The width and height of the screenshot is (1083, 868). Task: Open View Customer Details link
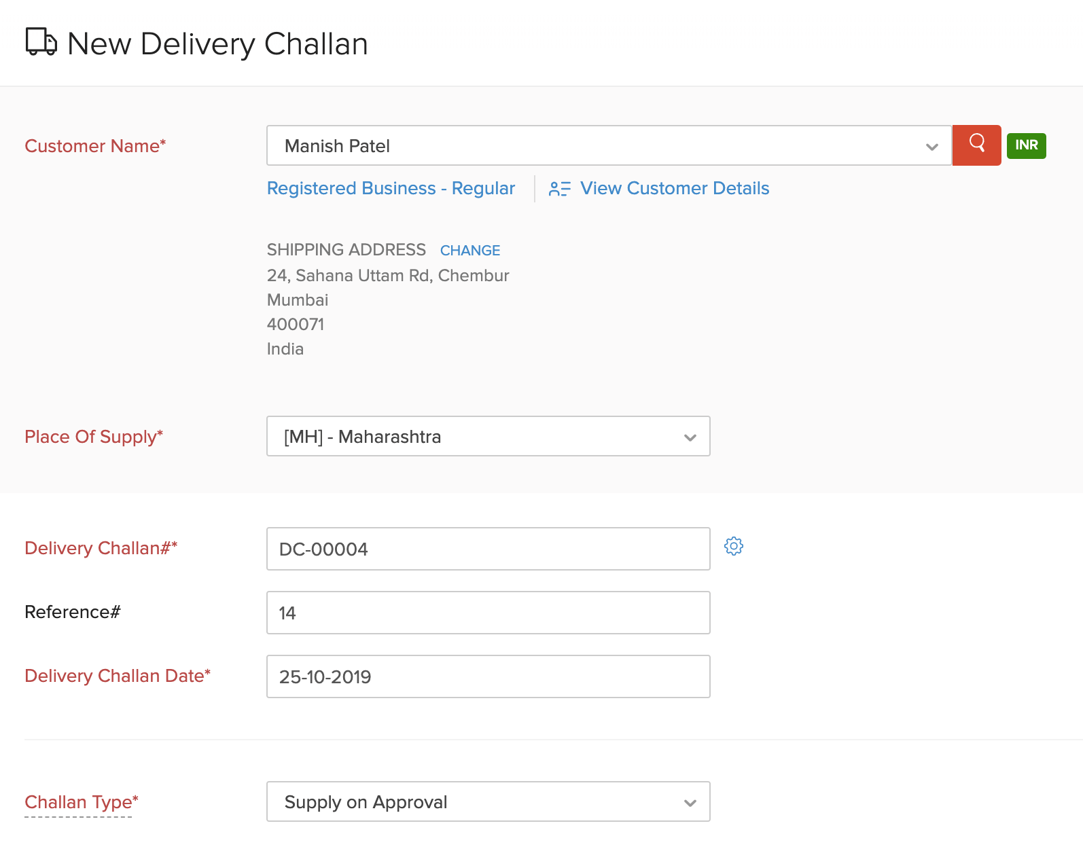coord(674,188)
